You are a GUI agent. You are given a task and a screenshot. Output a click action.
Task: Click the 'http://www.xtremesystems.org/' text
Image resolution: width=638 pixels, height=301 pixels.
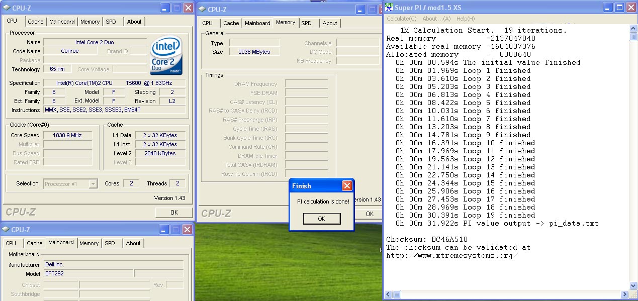click(452, 255)
